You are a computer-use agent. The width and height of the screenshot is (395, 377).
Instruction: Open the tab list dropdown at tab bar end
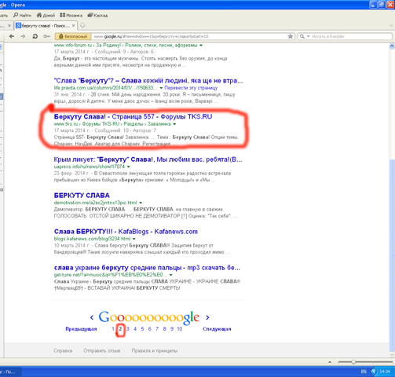coord(391,26)
